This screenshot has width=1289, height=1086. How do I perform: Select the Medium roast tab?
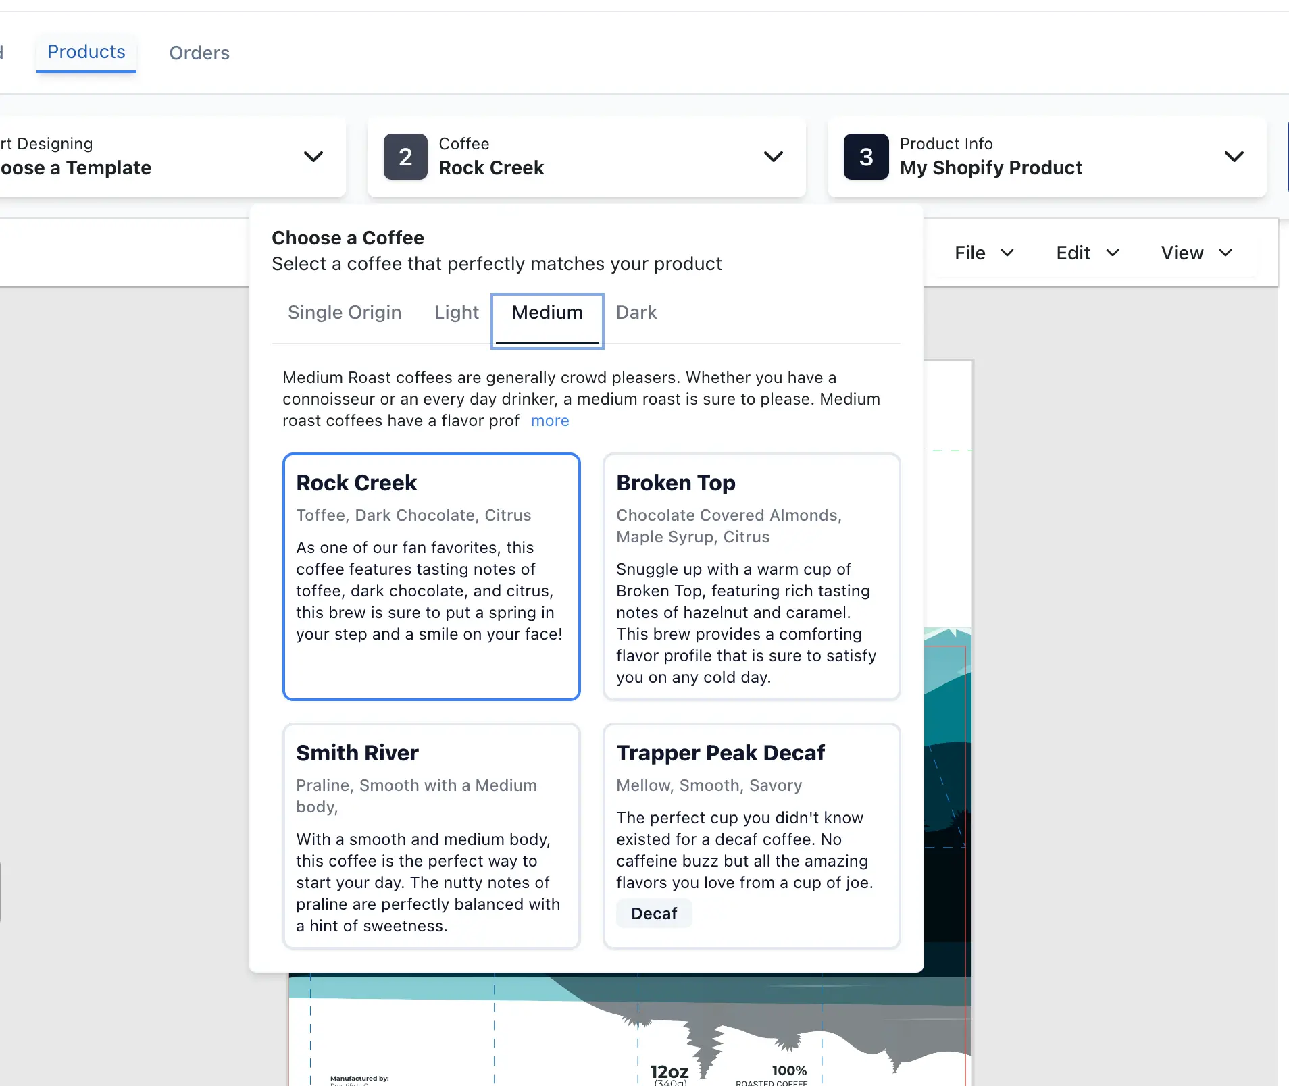pyautogui.click(x=547, y=312)
